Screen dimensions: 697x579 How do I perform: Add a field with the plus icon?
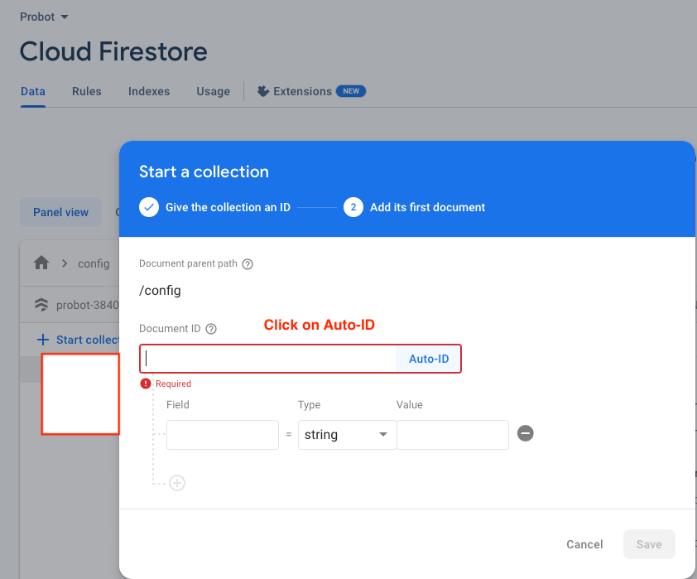(177, 483)
